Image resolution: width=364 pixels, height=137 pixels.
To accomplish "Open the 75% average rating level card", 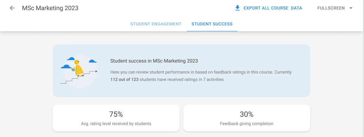I will 116,118.
